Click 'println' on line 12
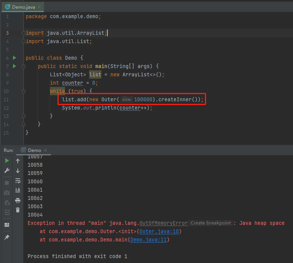Screen dimensions: 293x263 106,108
